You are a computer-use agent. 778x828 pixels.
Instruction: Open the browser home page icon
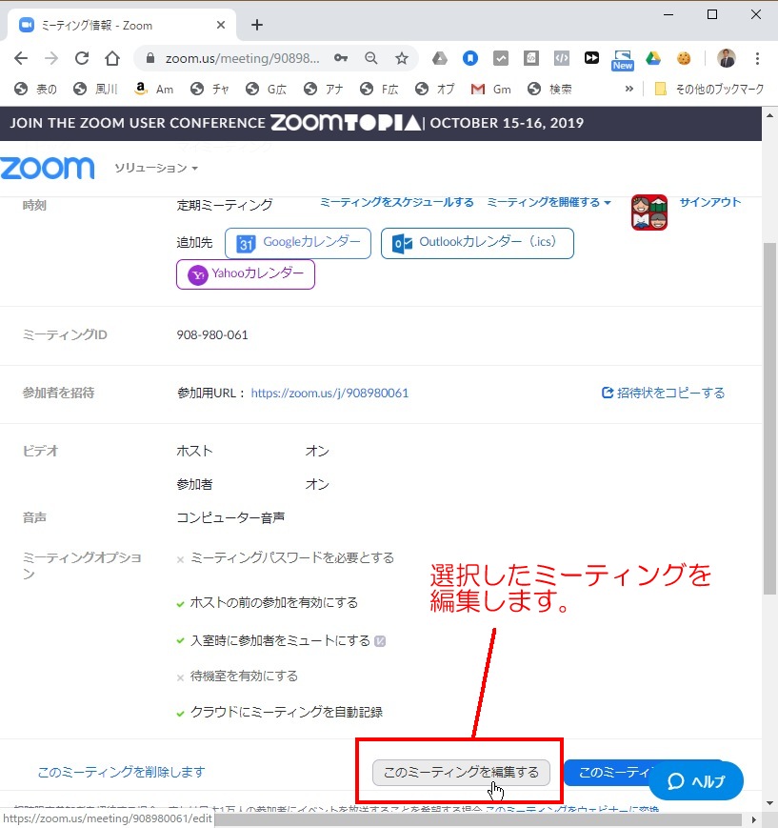pyautogui.click(x=112, y=58)
